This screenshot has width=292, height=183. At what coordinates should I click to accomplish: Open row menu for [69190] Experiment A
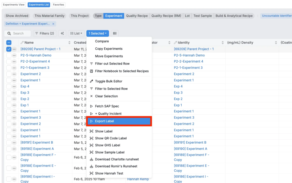(14, 149)
